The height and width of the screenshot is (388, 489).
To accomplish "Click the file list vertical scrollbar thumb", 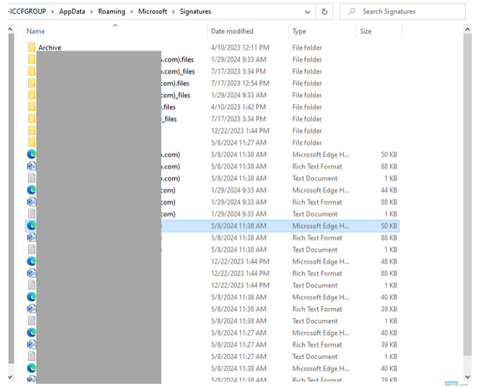I will coord(467,194).
